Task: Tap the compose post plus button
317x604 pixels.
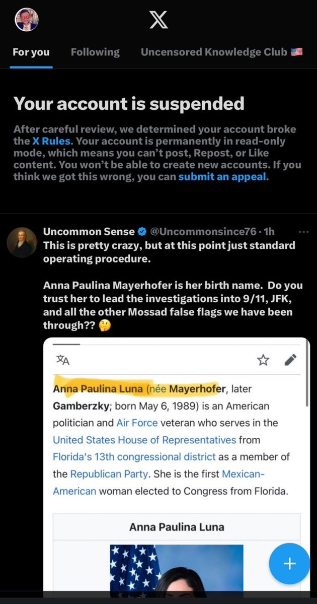Action: (289, 564)
